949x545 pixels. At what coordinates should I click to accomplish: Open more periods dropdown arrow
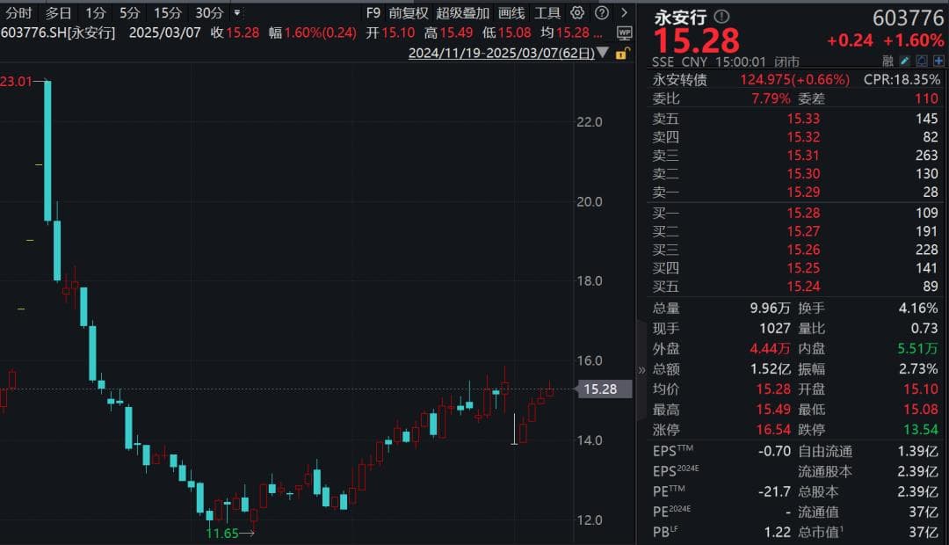click(x=237, y=12)
